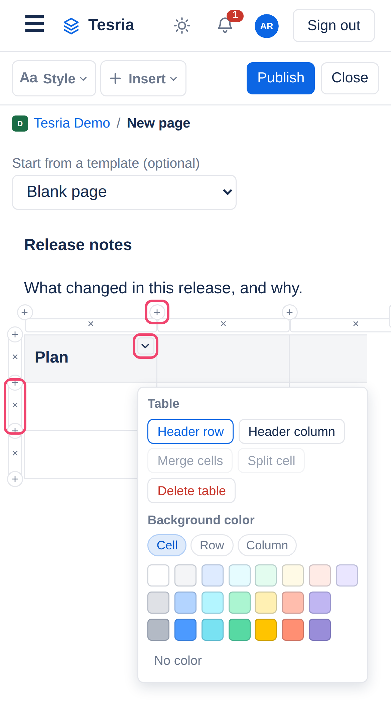Click the Publish button
The width and height of the screenshot is (391, 703).
281,78
